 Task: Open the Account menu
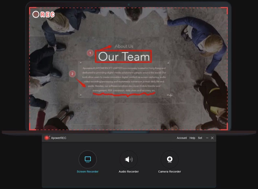[x=182, y=138]
